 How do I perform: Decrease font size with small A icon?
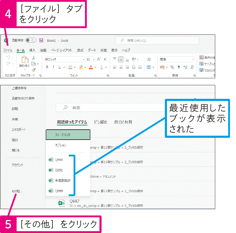(x=105, y=59)
